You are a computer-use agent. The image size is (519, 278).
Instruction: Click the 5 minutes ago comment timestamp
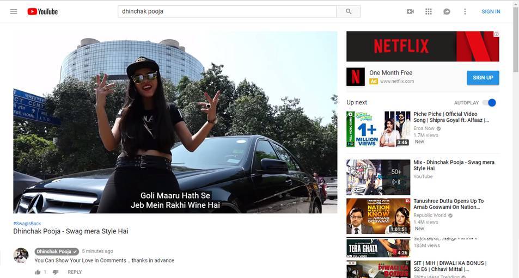(x=97, y=251)
